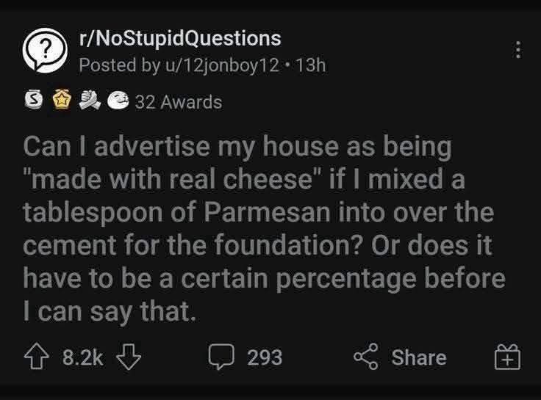Click the silver award badge icon

(x=33, y=101)
